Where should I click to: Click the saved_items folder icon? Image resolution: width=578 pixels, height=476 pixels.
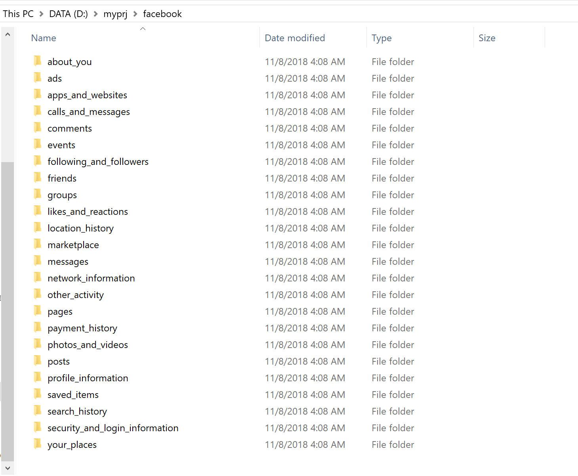pos(38,394)
